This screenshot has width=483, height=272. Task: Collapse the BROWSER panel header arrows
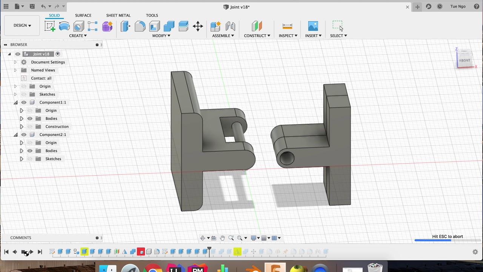click(x=5, y=45)
